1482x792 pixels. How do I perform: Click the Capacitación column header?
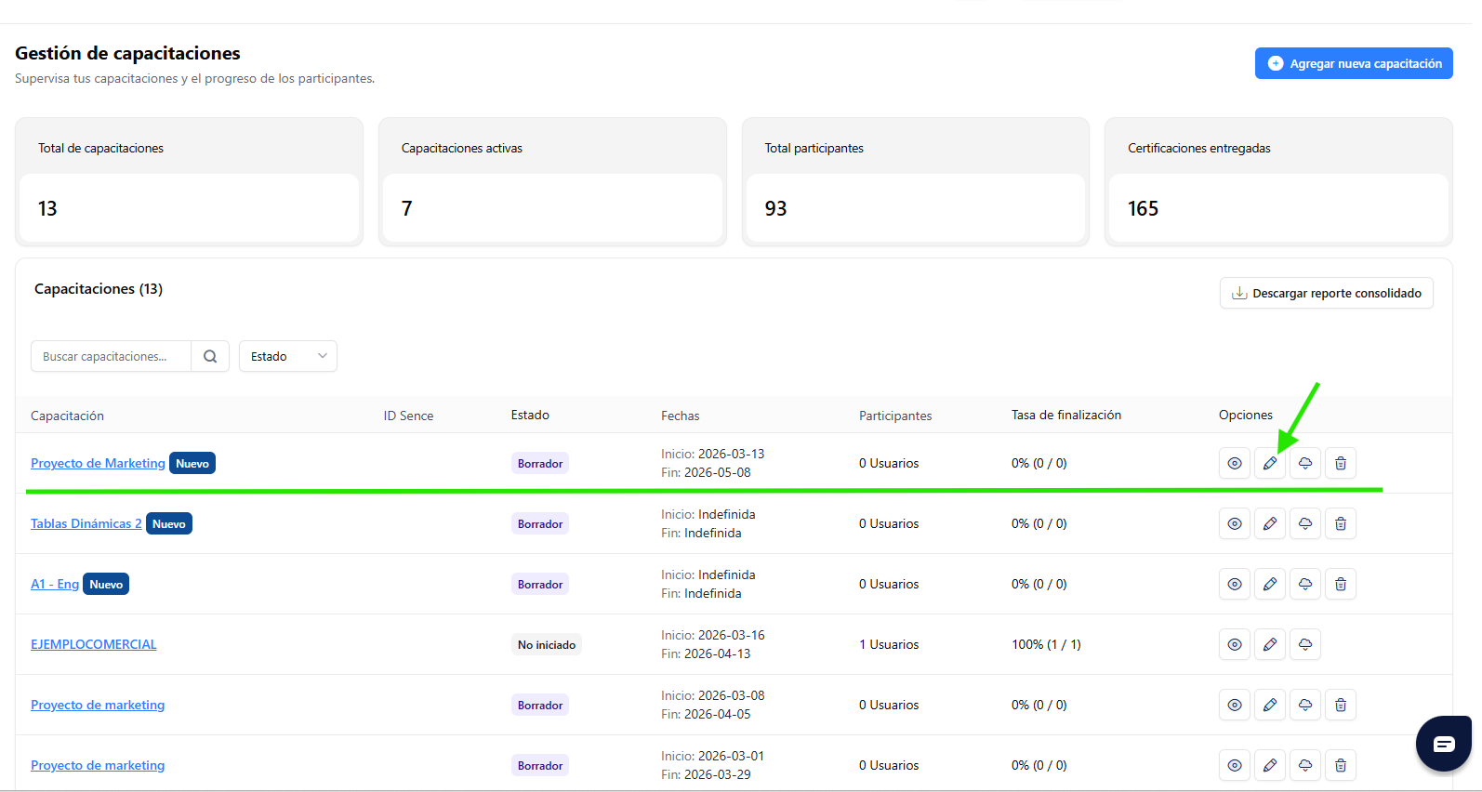67,416
